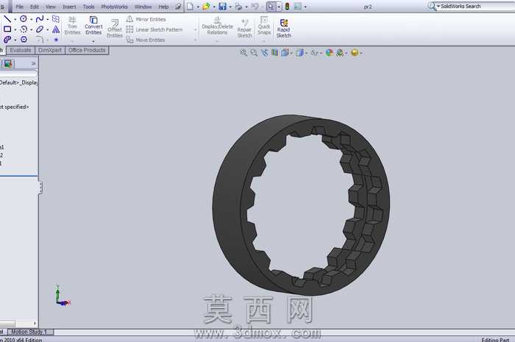Open View Orientation icon
515x342 pixels.
pyautogui.click(x=285, y=52)
